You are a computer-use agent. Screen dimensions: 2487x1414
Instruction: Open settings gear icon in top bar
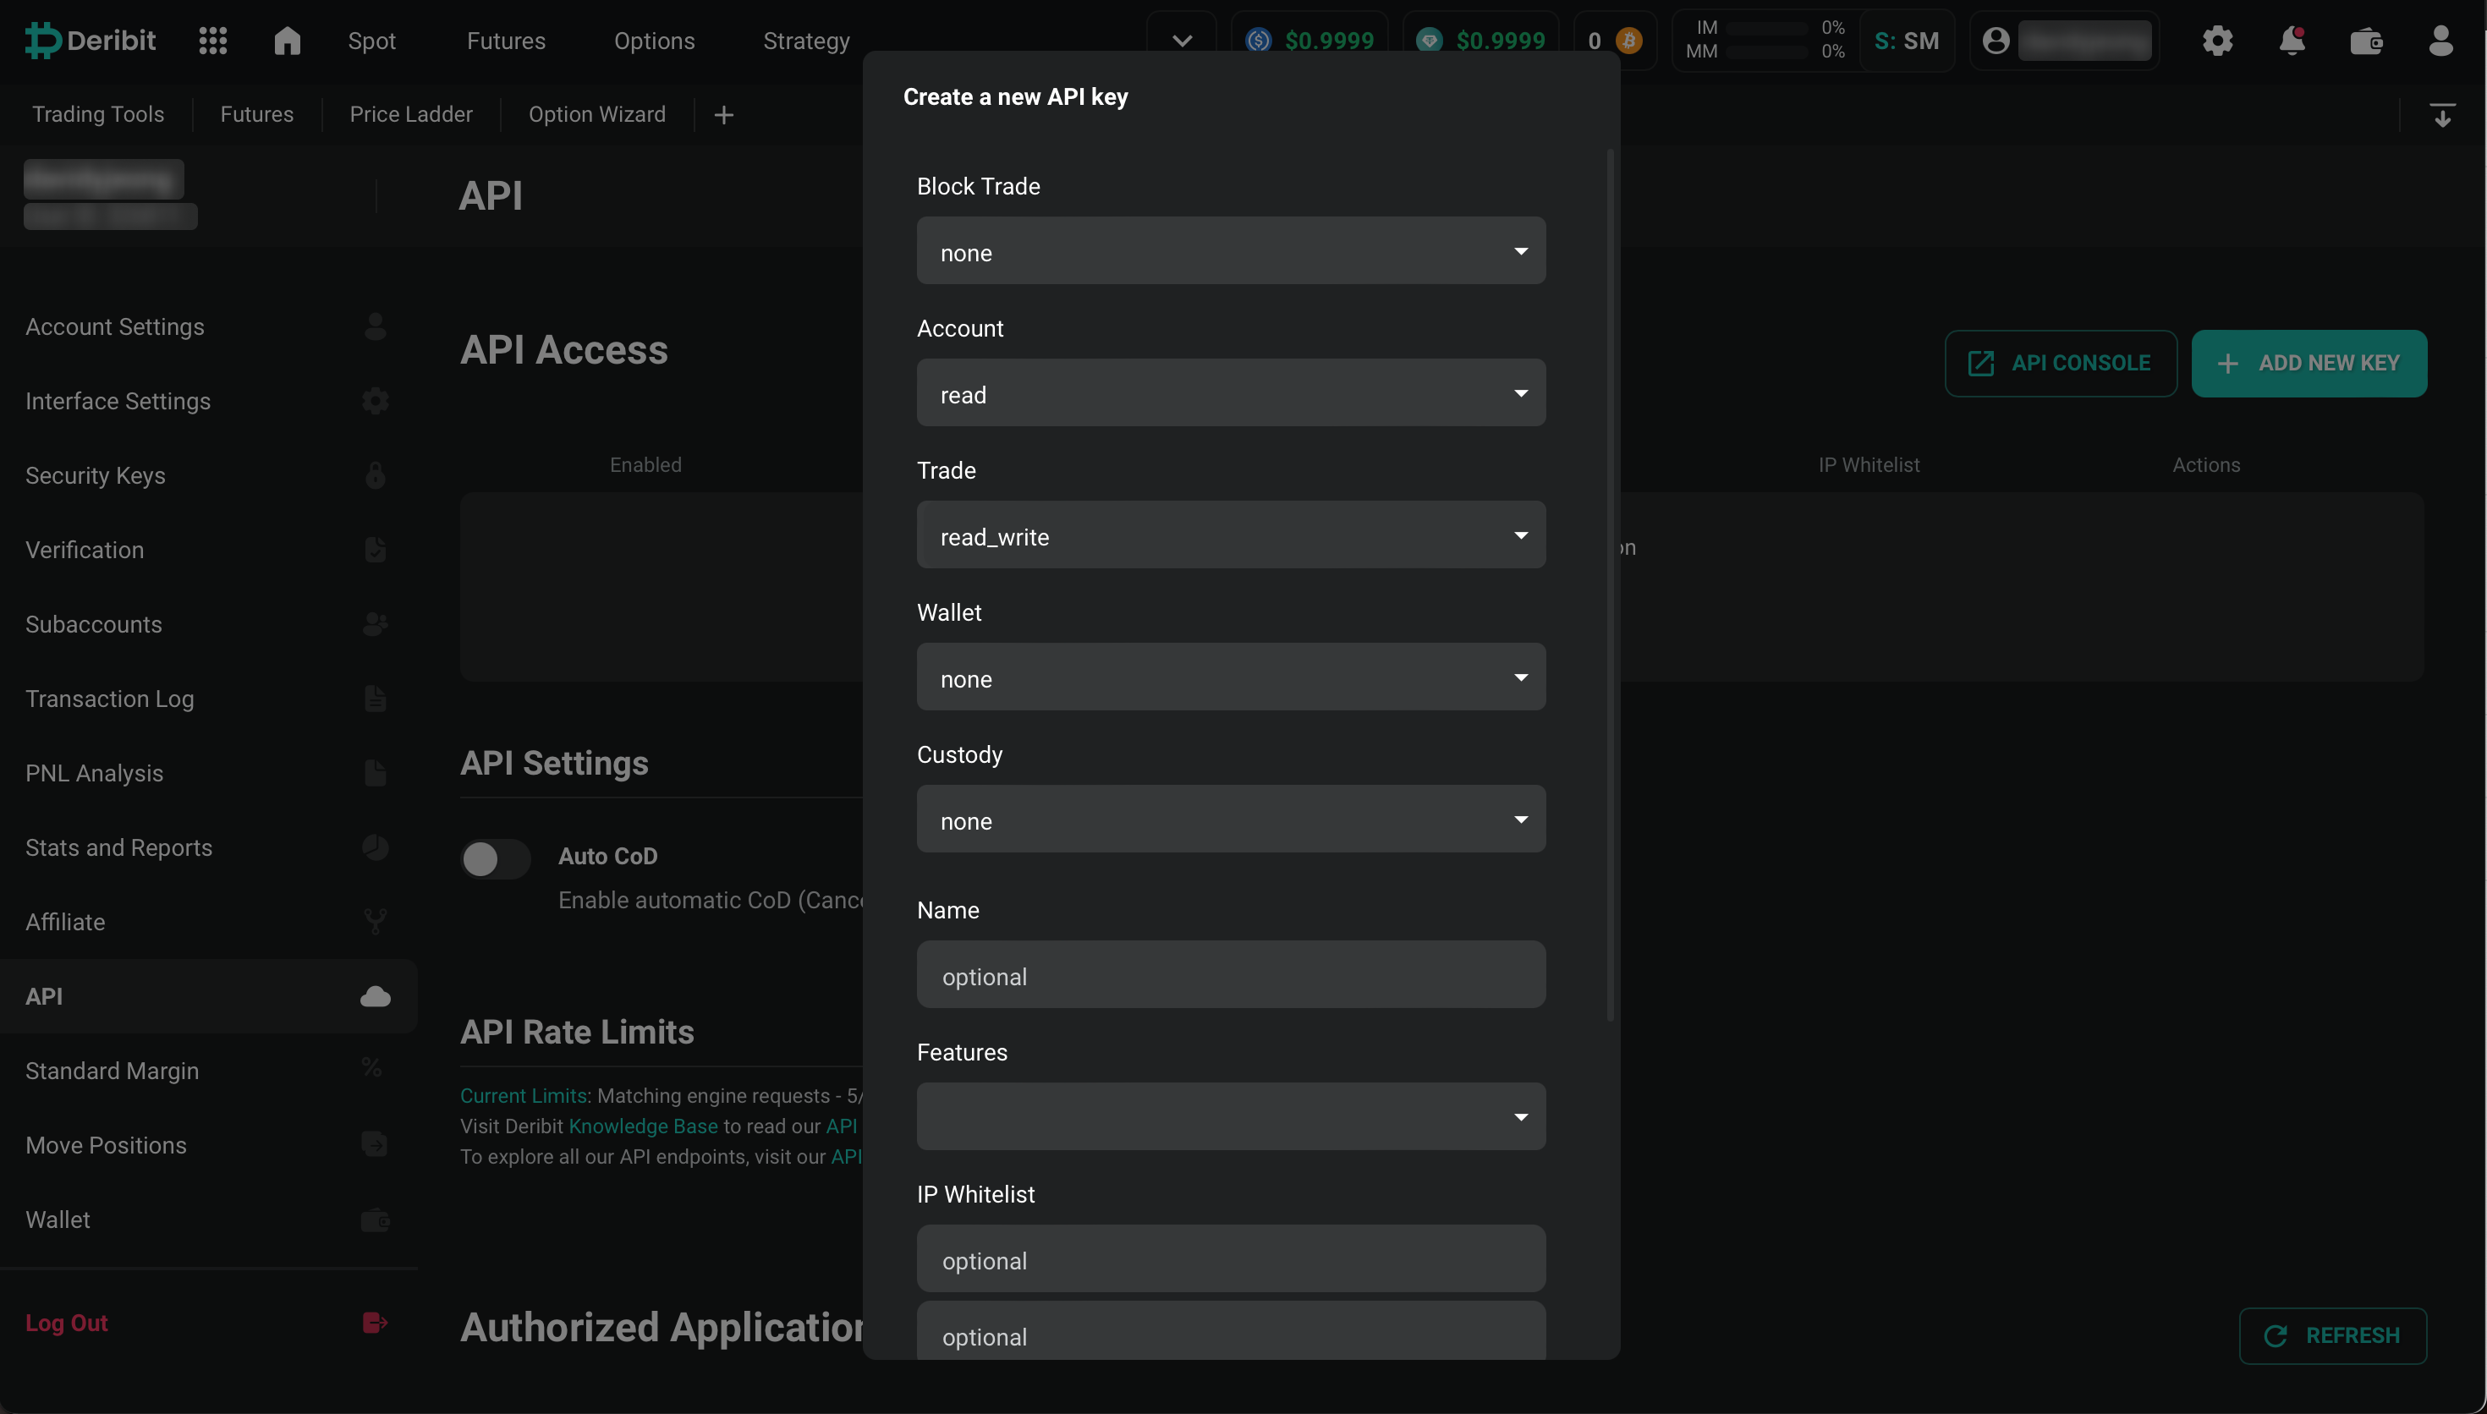tap(2217, 41)
